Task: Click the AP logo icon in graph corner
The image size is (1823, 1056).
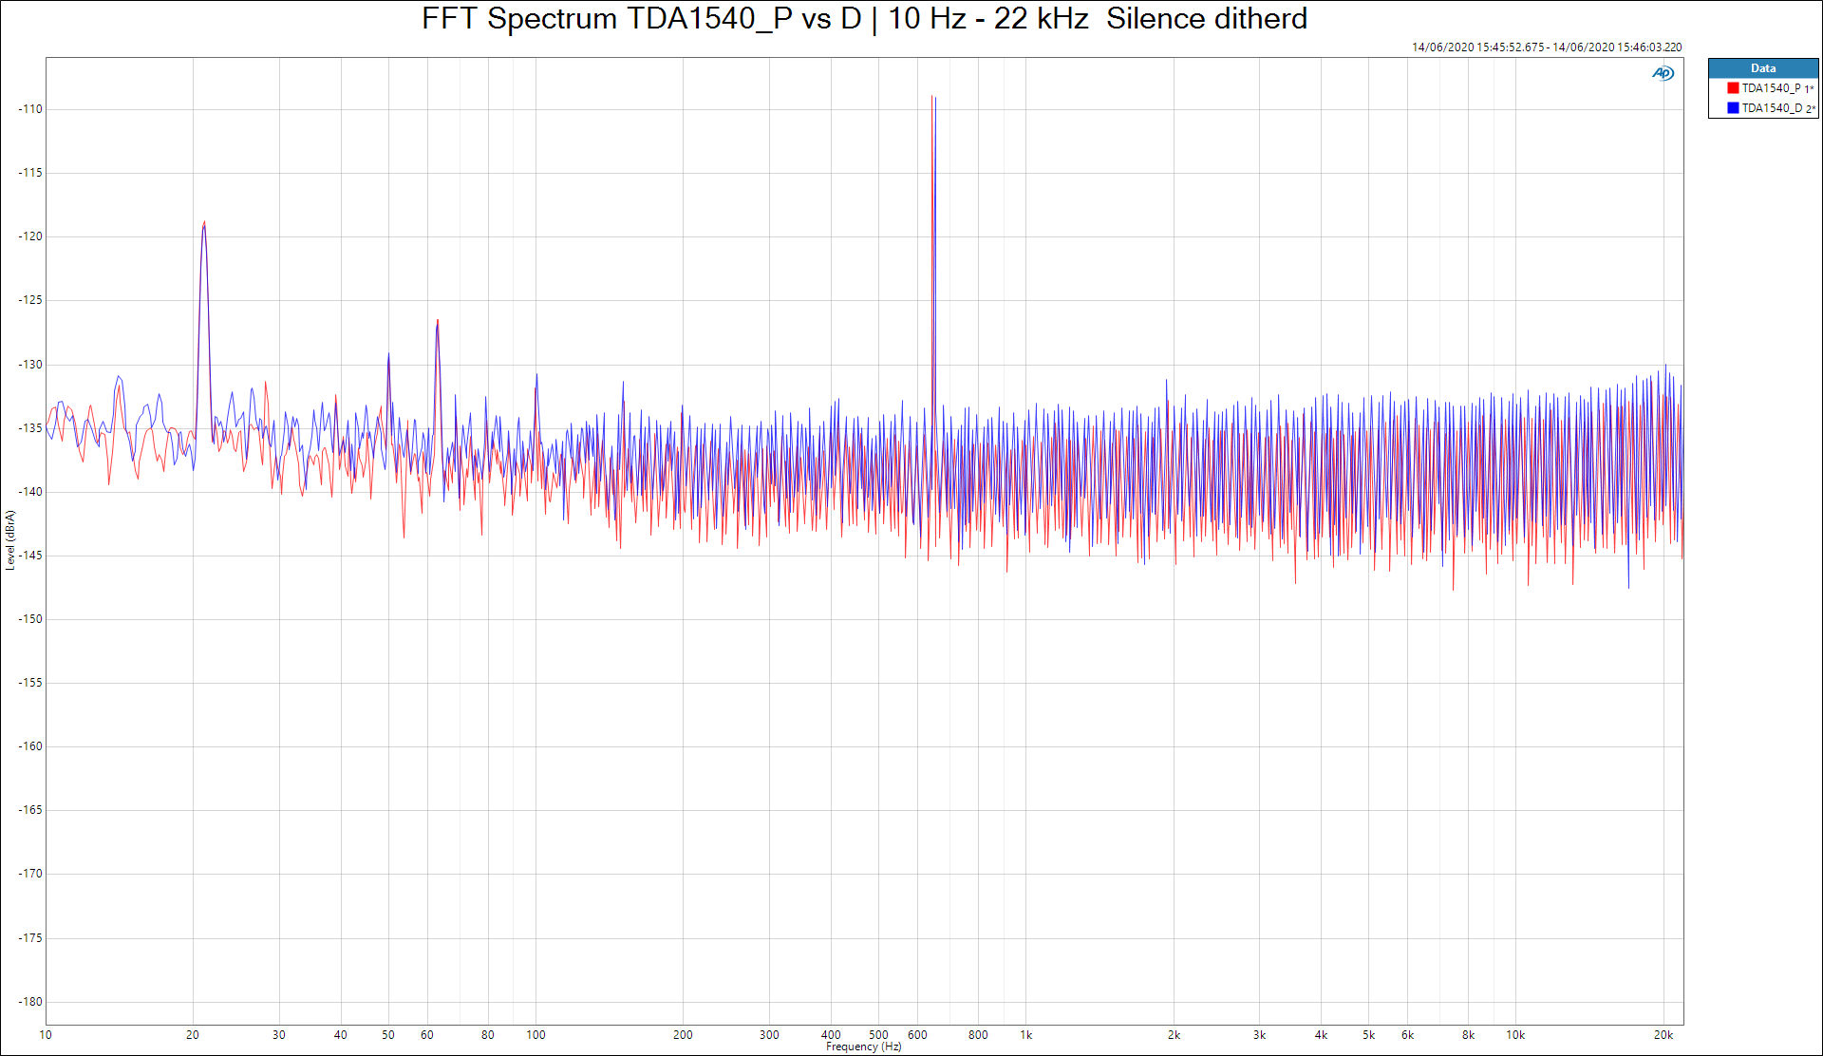Action: point(1663,73)
